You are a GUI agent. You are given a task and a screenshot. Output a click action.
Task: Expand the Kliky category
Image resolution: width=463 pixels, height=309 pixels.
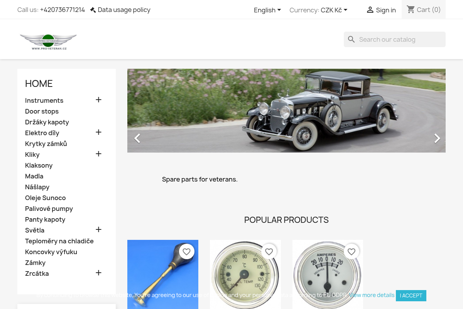pos(98,154)
